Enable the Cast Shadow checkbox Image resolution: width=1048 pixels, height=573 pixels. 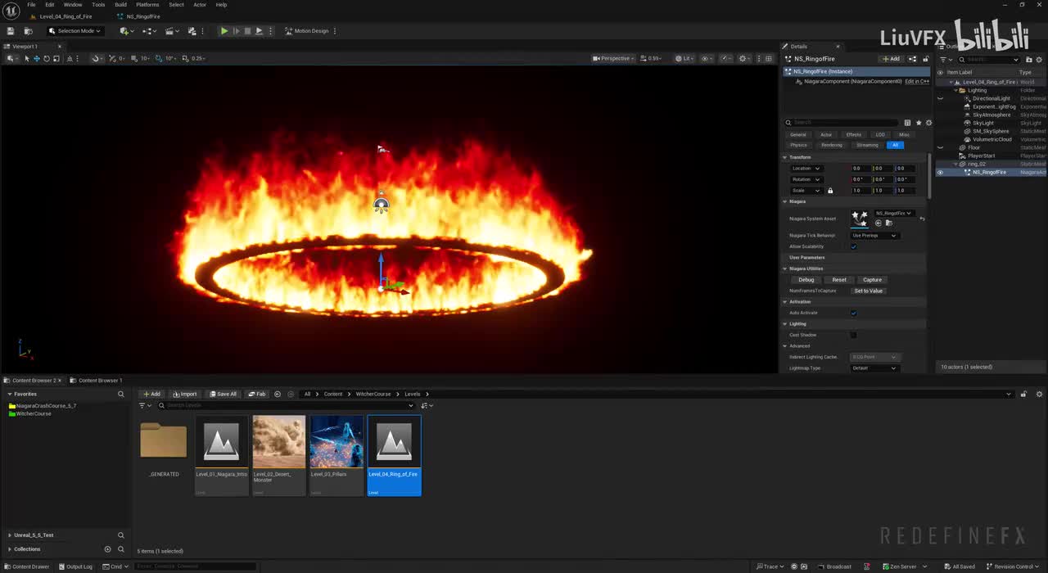[x=853, y=335]
